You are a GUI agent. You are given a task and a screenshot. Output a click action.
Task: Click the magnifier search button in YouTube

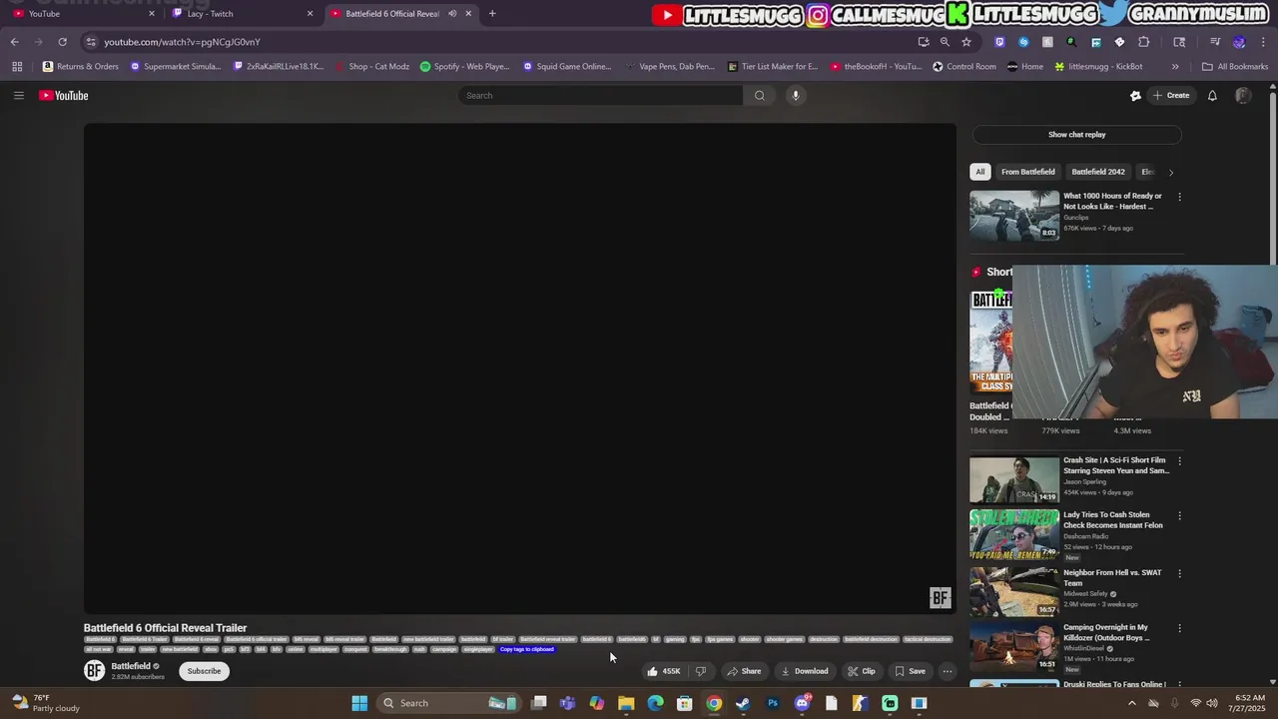[x=760, y=95]
